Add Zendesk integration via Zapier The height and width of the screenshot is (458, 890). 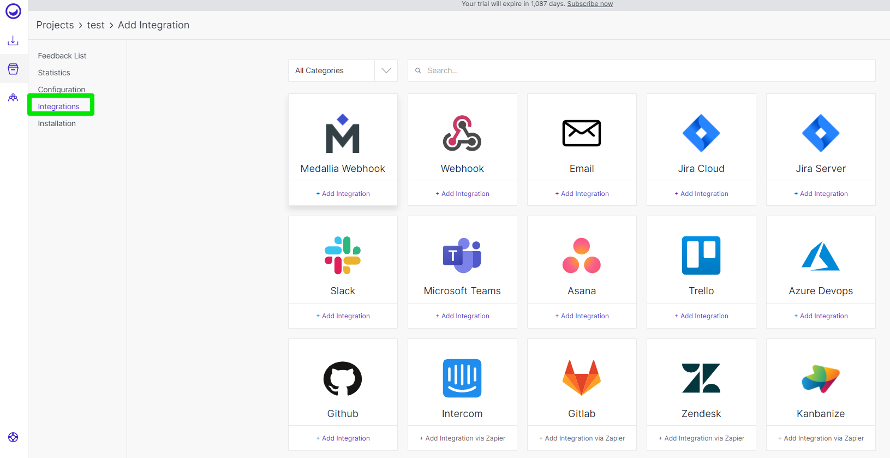tap(701, 438)
